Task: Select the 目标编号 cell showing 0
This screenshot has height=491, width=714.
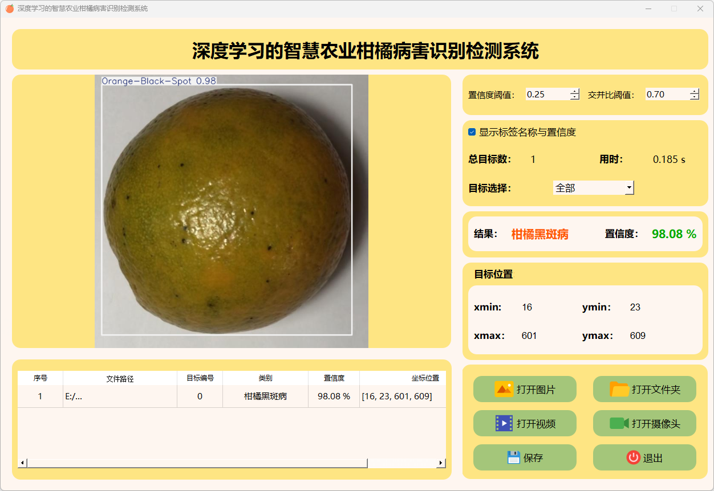Action: click(200, 396)
